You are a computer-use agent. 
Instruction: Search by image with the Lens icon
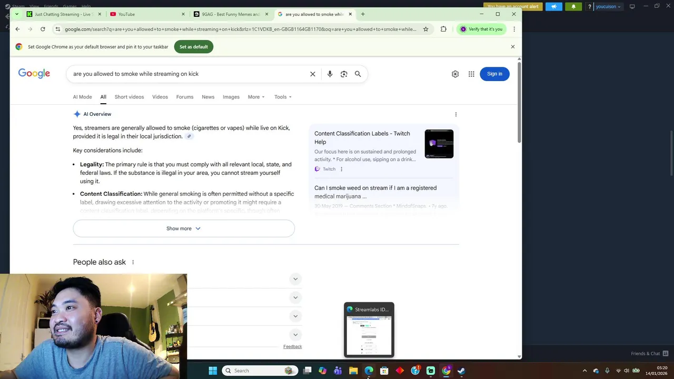[x=344, y=74]
